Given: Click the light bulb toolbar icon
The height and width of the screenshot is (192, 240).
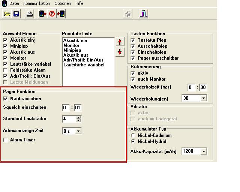Looking at the screenshot, I should (128, 14).
